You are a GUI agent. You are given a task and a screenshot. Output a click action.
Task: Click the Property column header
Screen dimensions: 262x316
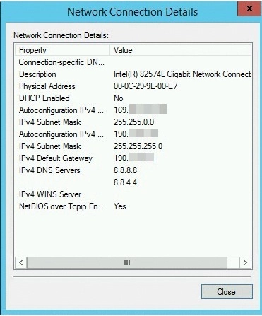[62, 50]
